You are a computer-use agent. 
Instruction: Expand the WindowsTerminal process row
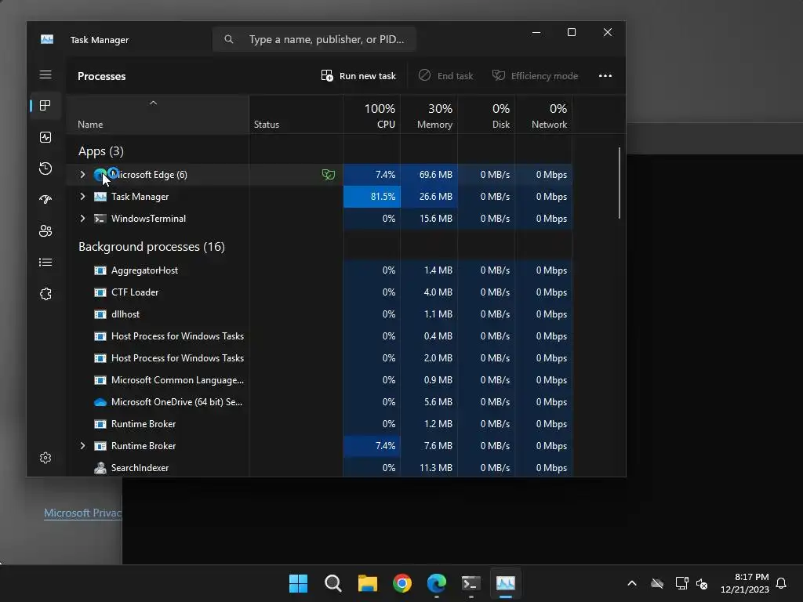(x=82, y=219)
